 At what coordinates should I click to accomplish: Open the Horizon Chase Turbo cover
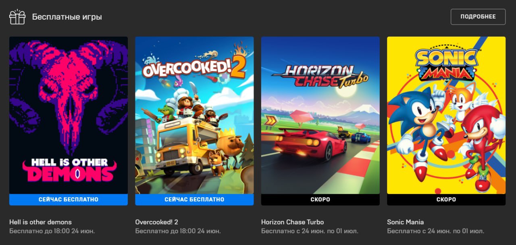tap(320, 115)
